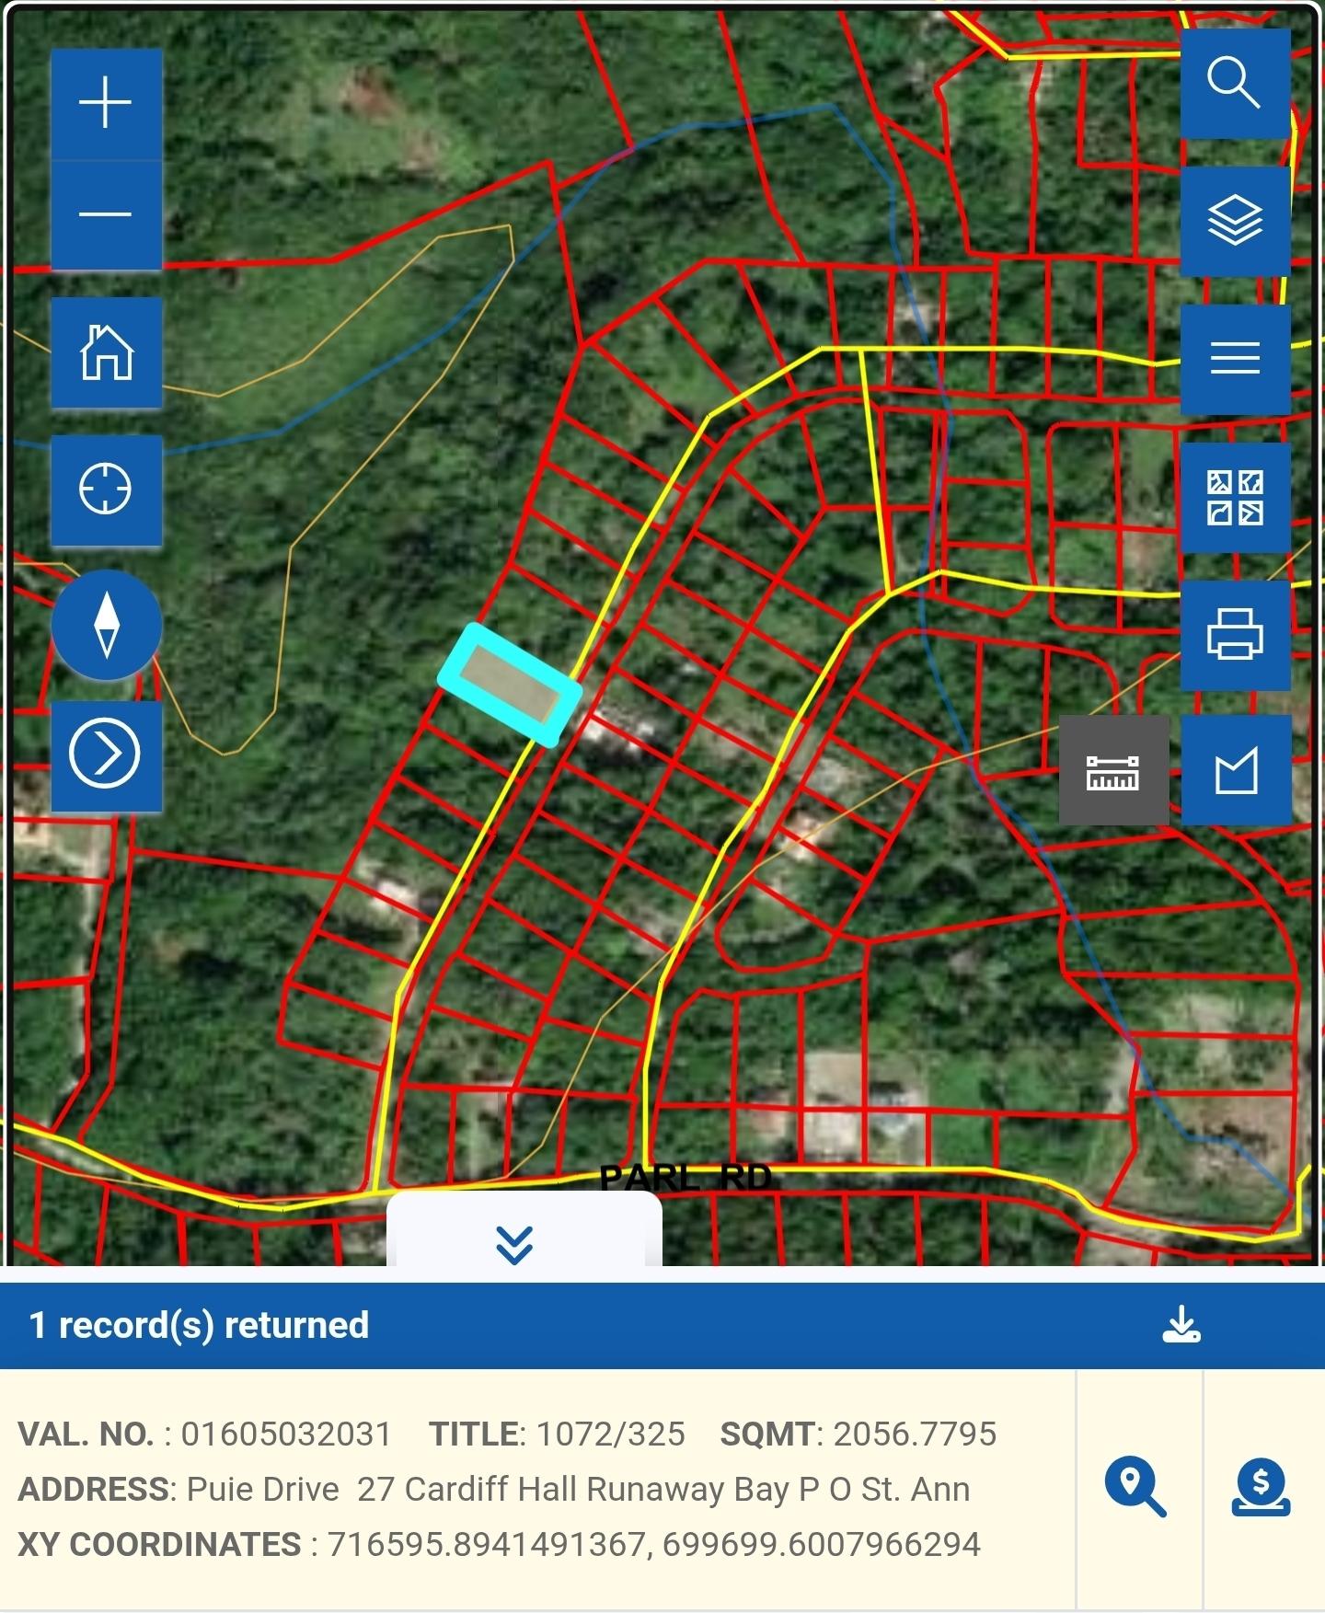The width and height of the screenshot is (1325, 1613).
Task: Click the zoom in plus button
Action: (106, 103)
